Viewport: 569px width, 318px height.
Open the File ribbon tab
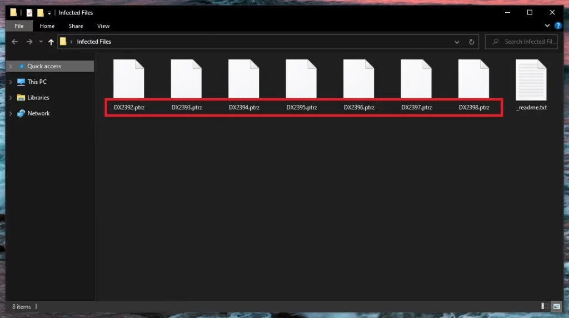19,26
